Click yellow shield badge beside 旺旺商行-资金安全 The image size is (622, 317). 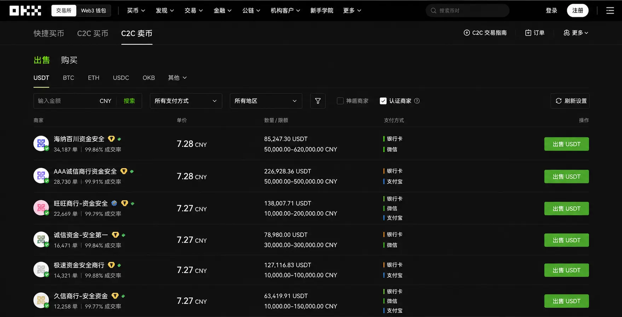125,203
